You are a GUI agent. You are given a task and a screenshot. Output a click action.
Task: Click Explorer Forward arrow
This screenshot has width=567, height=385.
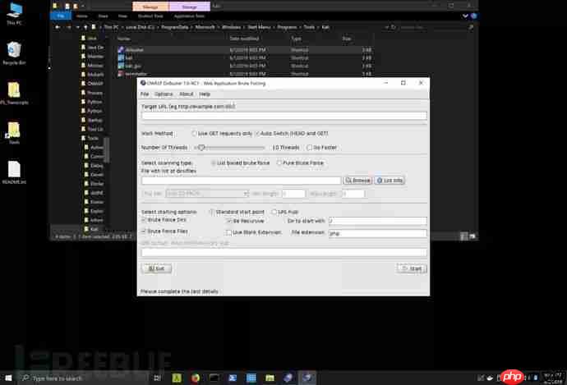68,27
